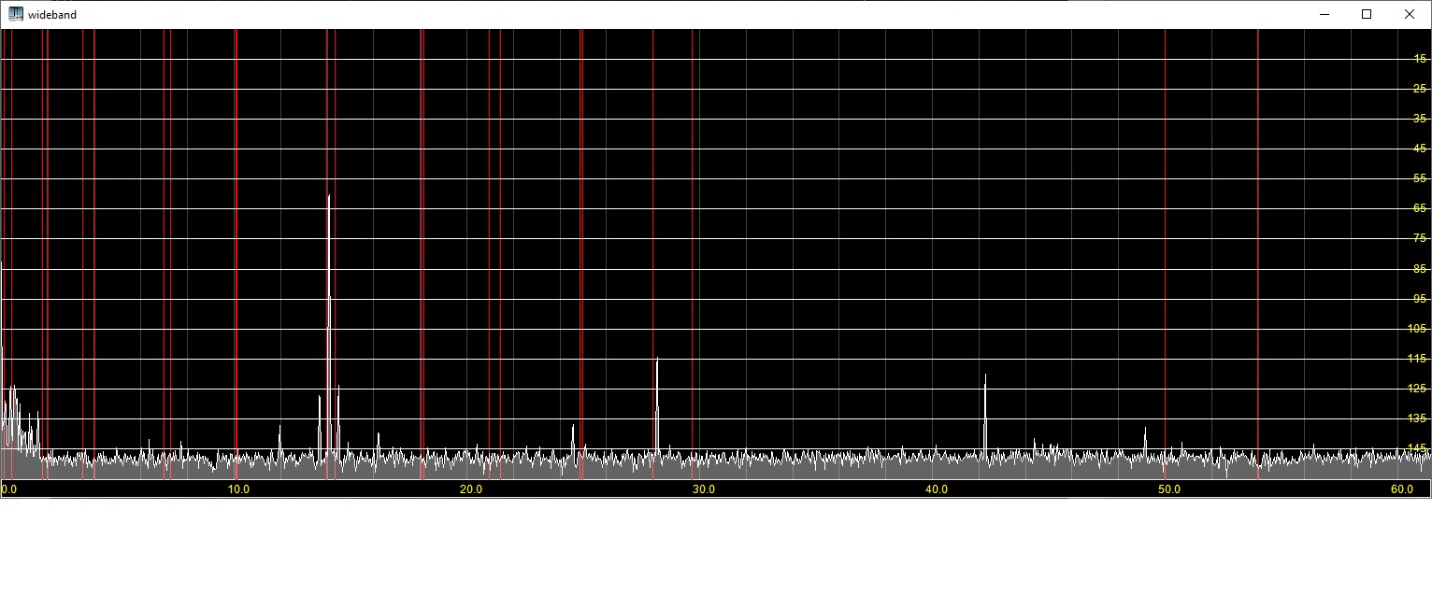Maximize the wideband window
1432x609 pixels.
(1367, 14)
